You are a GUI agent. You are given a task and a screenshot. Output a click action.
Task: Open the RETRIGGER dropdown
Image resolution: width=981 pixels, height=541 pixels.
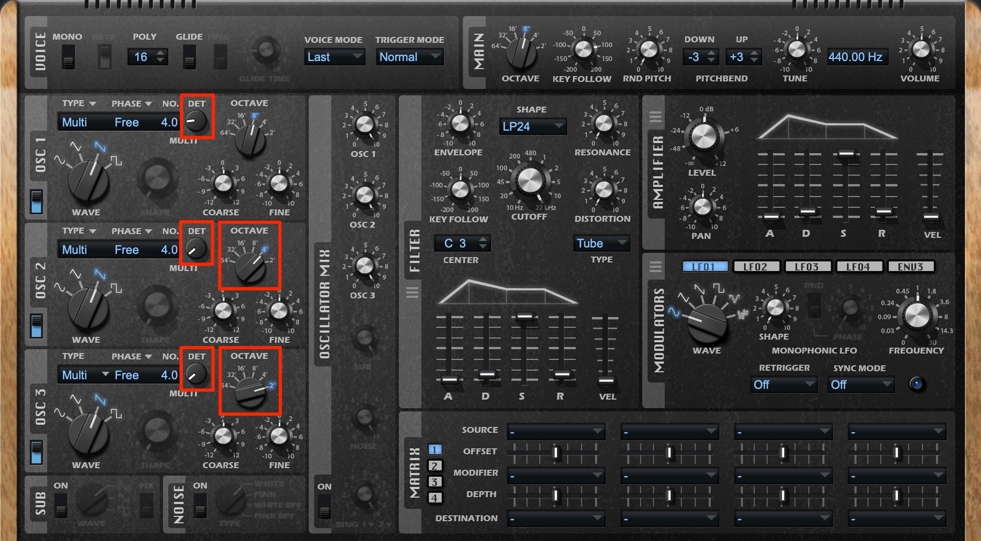pyautogui.click(x=784, y=385)
